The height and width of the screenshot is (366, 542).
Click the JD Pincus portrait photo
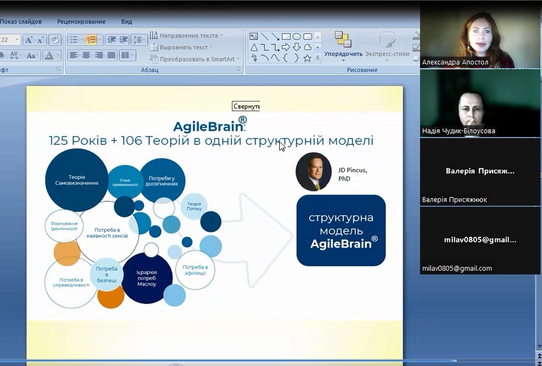click(x=313, y=172)
